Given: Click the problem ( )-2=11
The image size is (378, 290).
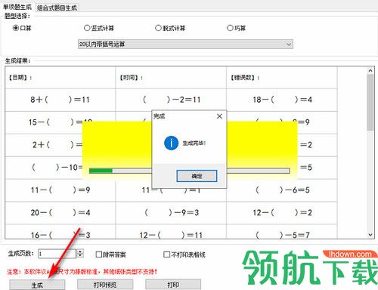Looking at the screenshot, I should (x=172, y=100).
